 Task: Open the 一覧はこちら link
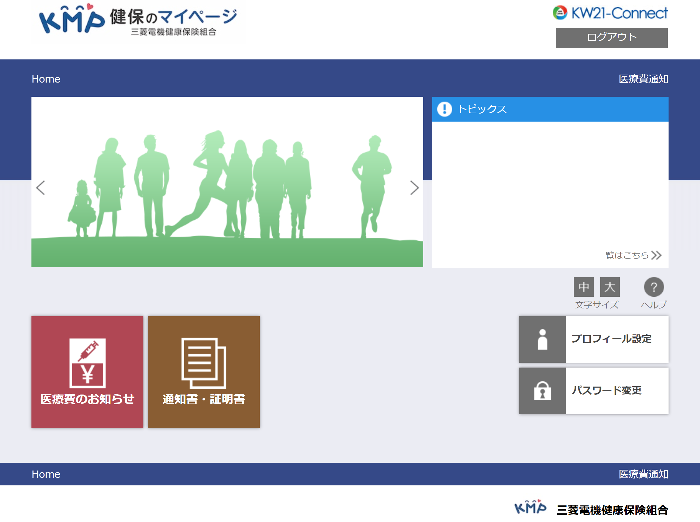(623, 255)
